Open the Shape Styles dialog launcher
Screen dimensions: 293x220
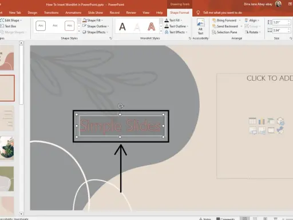[110, 38]
